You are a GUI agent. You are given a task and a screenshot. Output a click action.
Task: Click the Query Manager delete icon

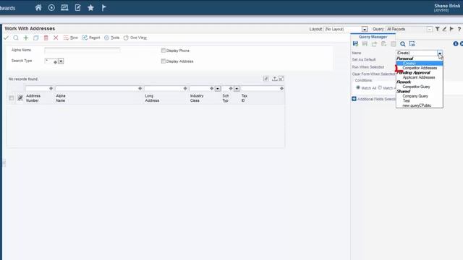click(x=394, y=44)
